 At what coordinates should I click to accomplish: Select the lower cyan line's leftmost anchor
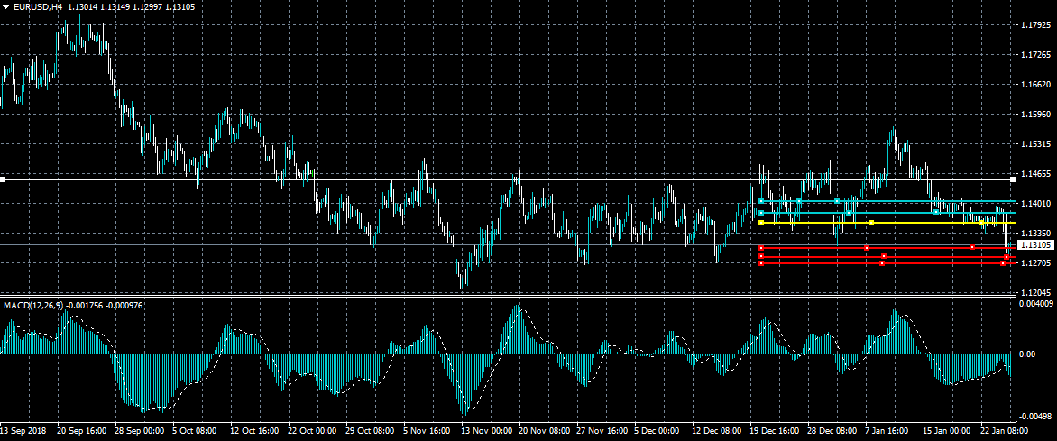coord(762,213)
